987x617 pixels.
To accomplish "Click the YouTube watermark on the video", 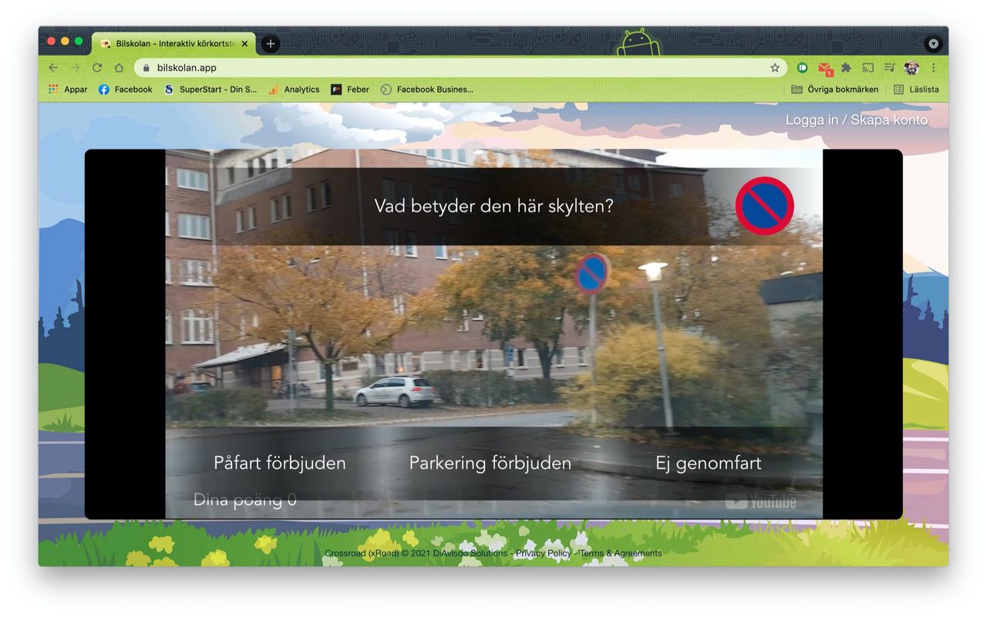I will click(x=762, y=501).
